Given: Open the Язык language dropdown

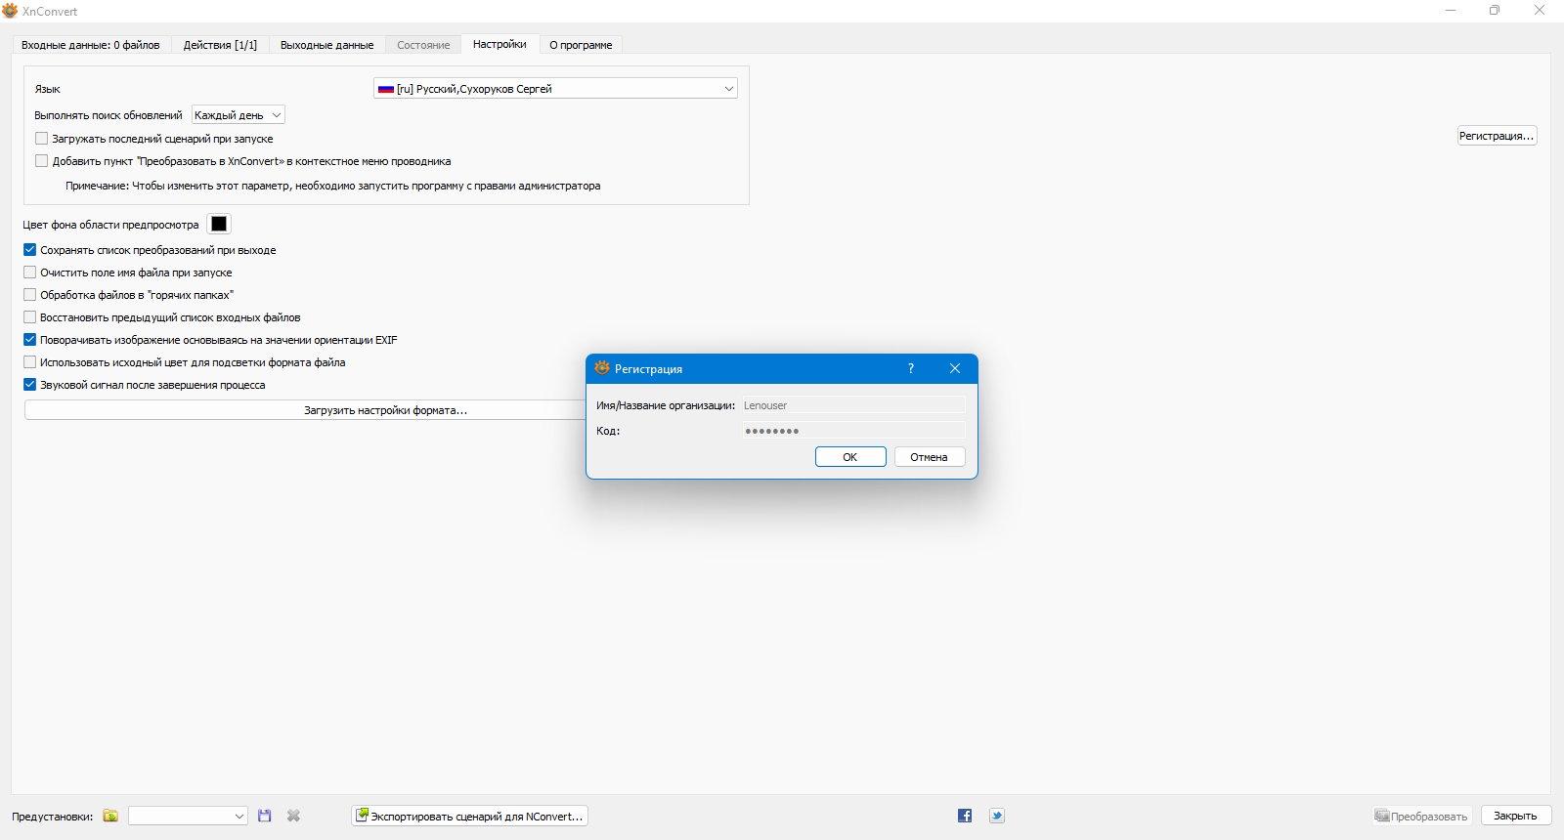Looking at the screenshot, I should click(555, 88).
